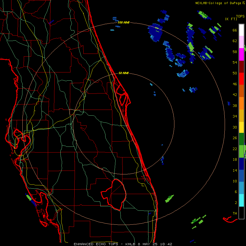Viewport: 246px width, 246px height.
Task: Click the light pink legend swatch near 62
Action: 241,42
